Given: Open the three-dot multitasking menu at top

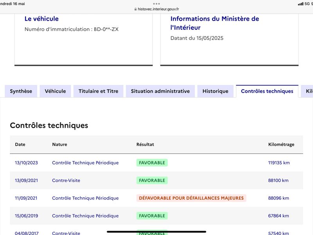Looking at the screenshot, I should click(156, 4).
